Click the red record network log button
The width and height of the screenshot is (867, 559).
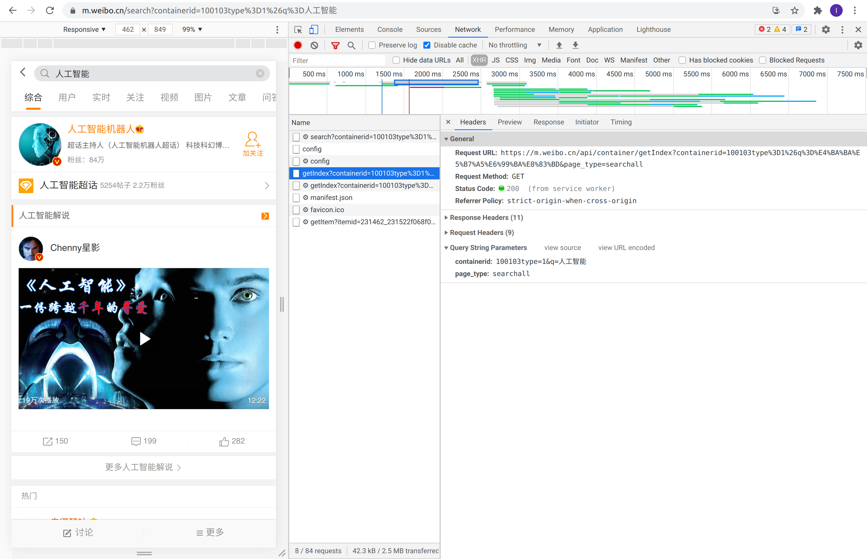[x=298, y=45]
